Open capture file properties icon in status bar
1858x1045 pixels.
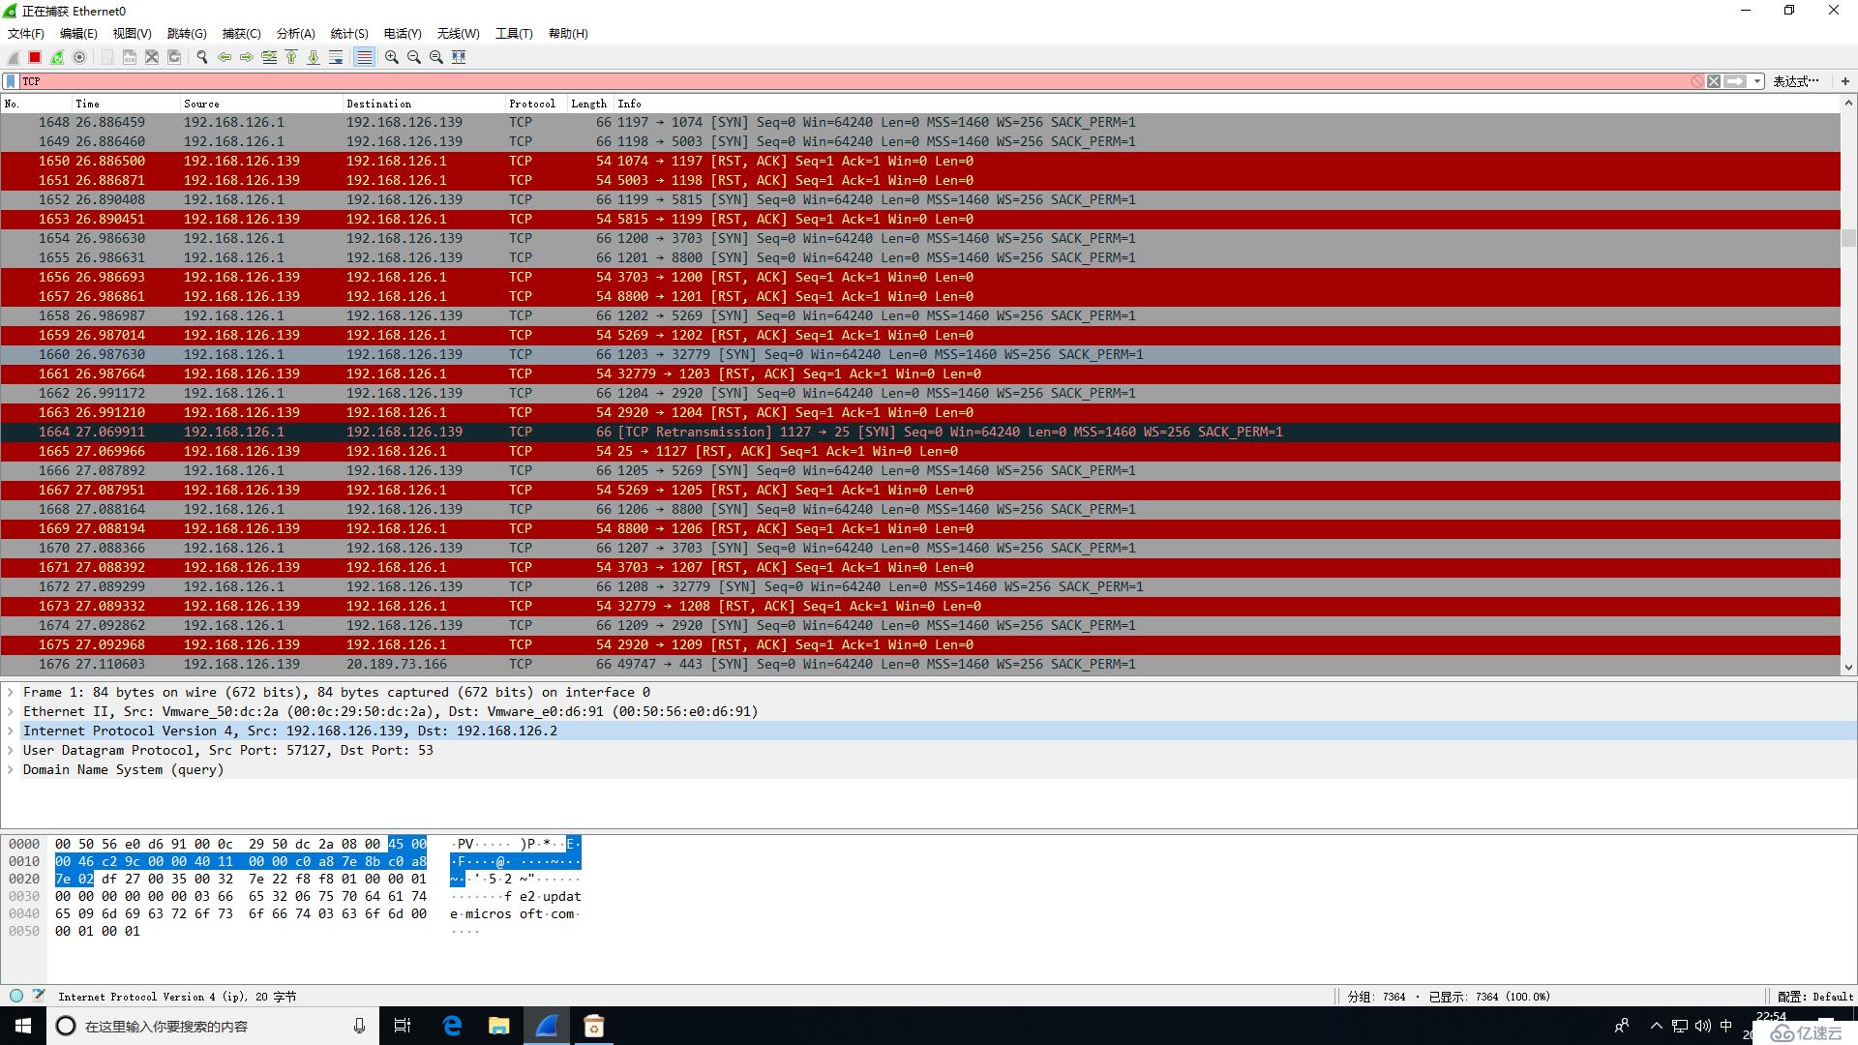click(39, 996)
